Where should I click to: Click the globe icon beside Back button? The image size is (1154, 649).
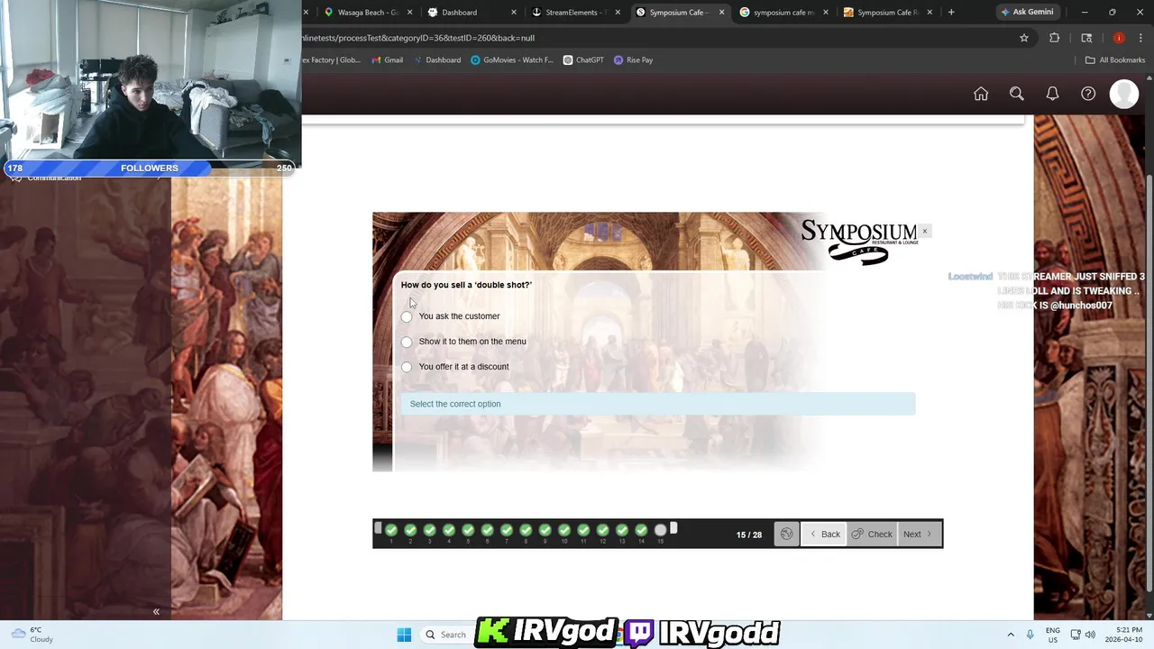coord(786,535)
